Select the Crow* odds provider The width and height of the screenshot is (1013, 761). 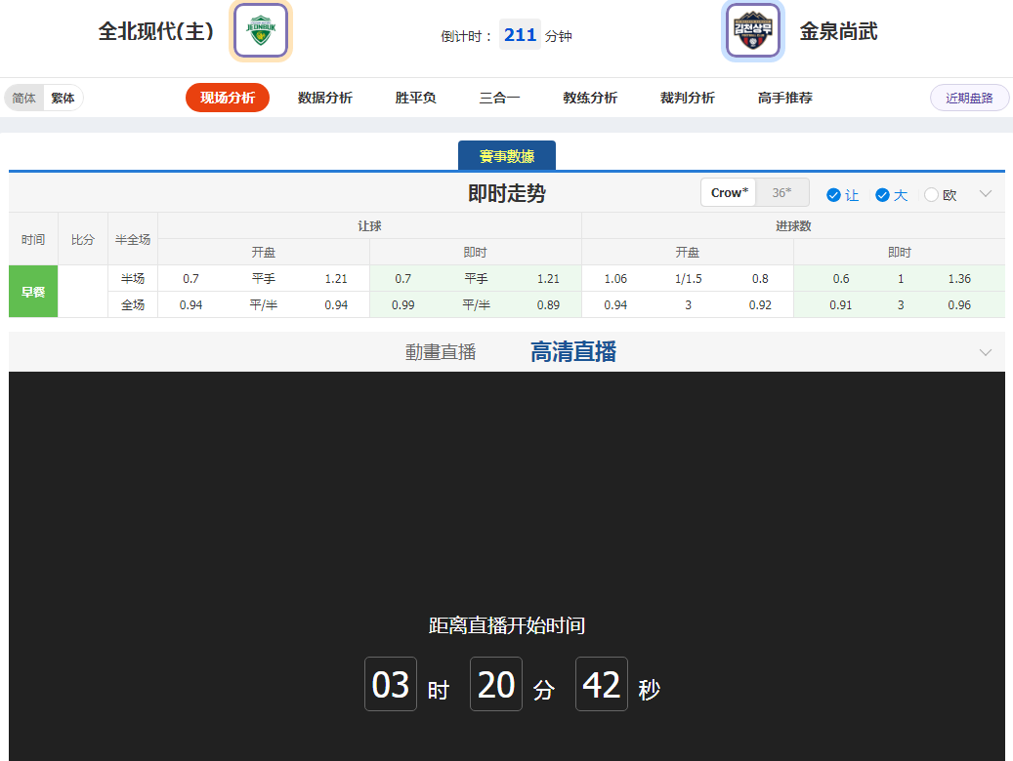[729, 193]
